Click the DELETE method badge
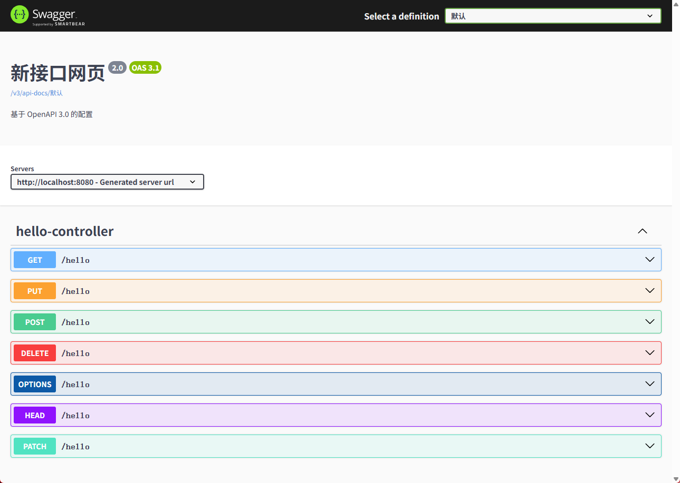This screenshot has height=483, width=680. coord(35,353)
